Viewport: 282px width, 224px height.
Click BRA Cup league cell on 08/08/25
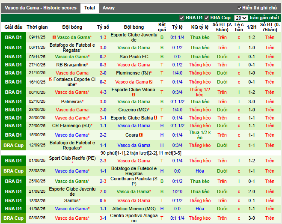[x=14, y=218]
